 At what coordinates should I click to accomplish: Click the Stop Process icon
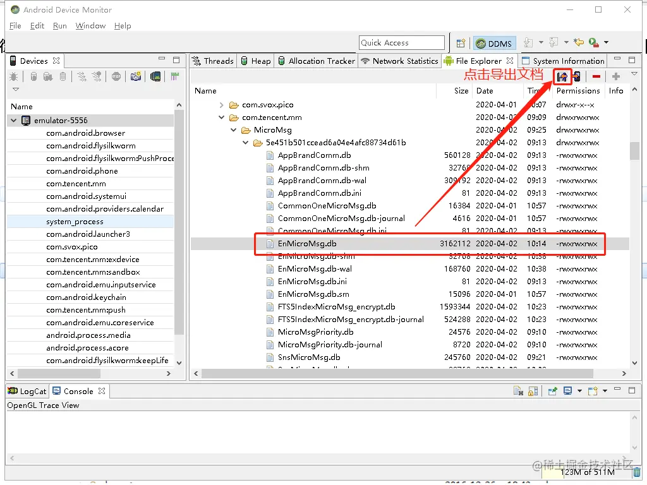[x=116, y=76]
